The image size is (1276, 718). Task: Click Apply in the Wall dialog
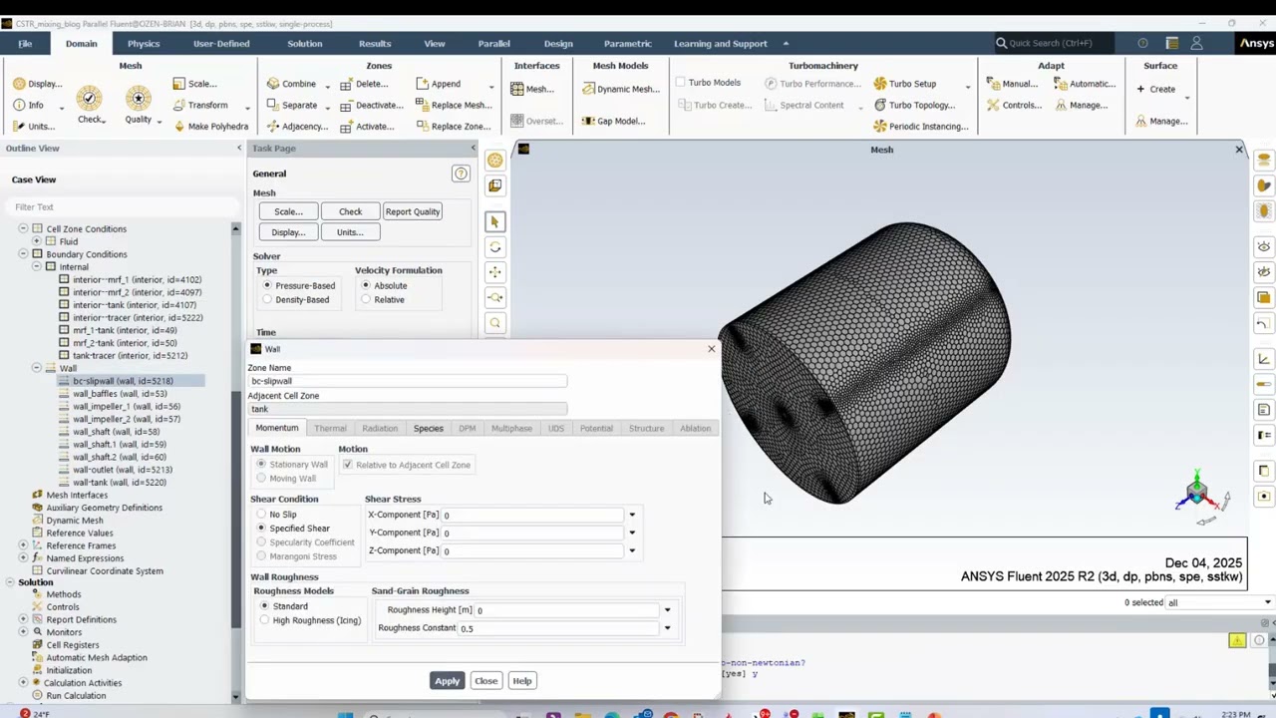[x=447, y=681]
